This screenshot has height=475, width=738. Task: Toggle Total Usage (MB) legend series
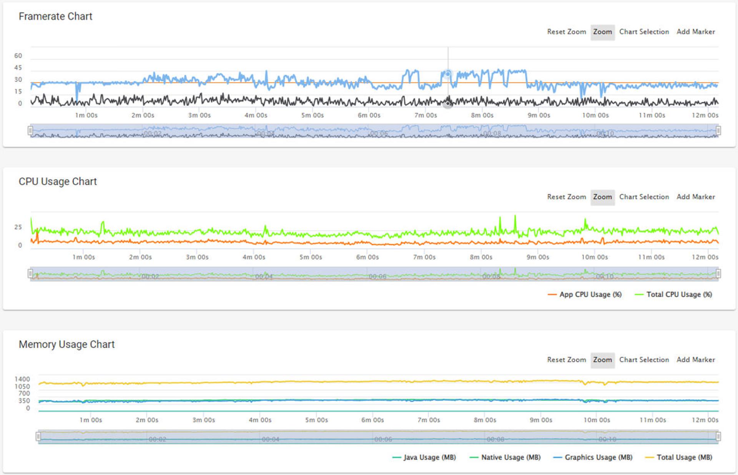[x=678, y=457]
